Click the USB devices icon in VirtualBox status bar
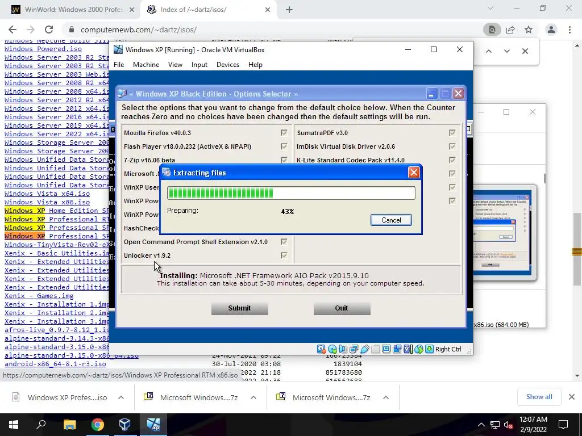The image size is (582, 436). click(364, 349)
